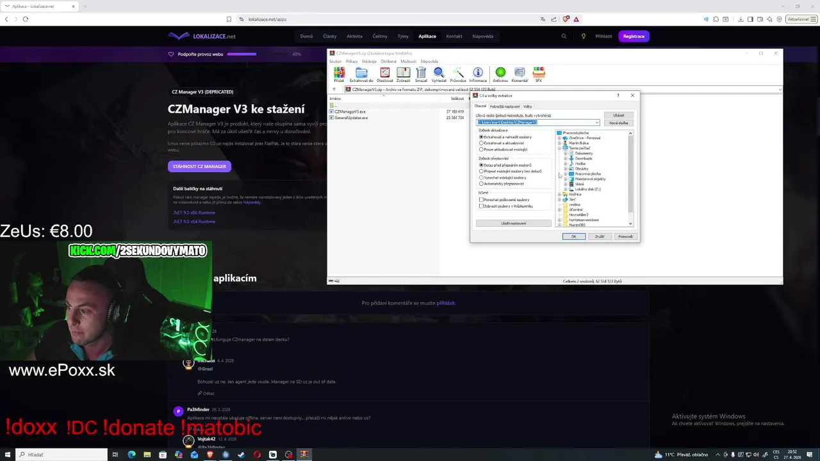Expand Martin Bulica tree node

tap(559, 143)
